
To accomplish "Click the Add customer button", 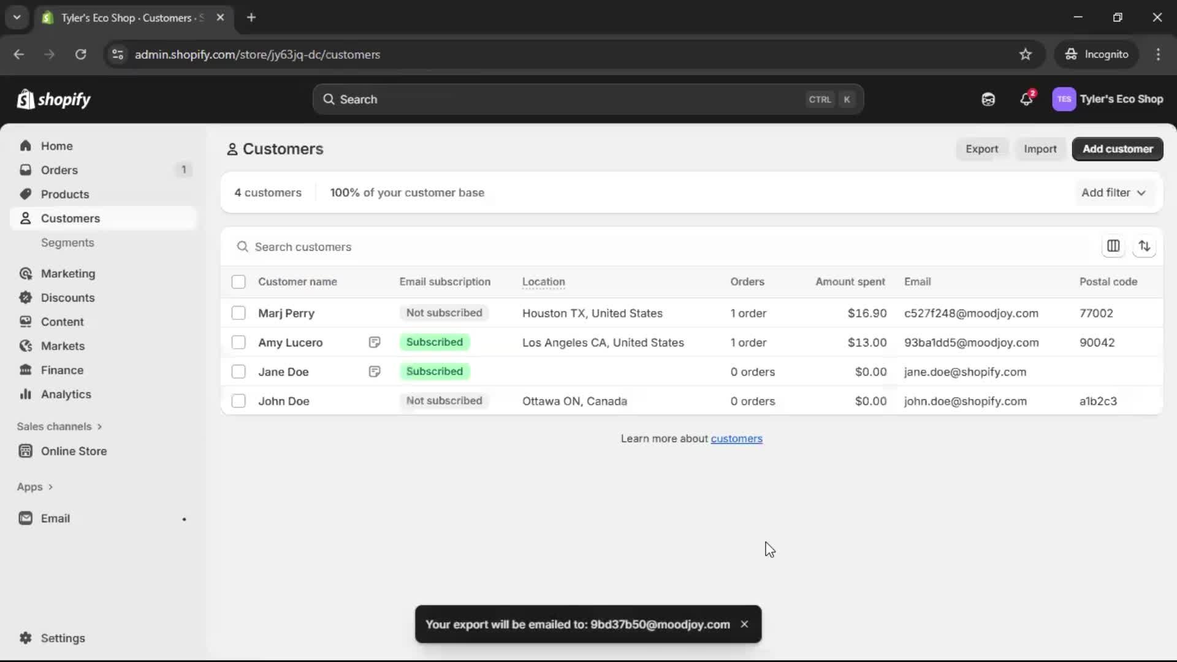I will (x=1117, y=149).
